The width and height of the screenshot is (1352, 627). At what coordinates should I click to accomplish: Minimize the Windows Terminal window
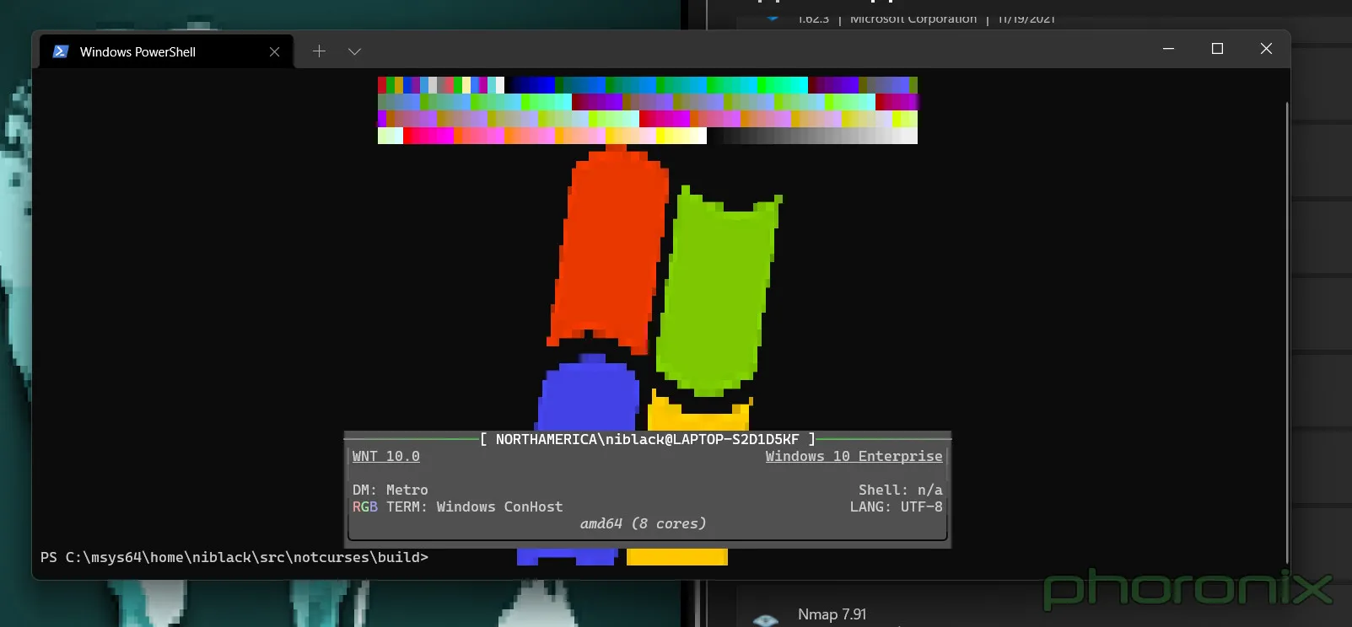point(1168,49)
